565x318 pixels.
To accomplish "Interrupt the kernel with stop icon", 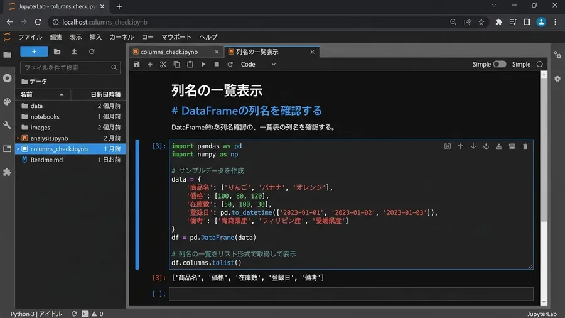I will pyautogui.click(x=217, y=64).
